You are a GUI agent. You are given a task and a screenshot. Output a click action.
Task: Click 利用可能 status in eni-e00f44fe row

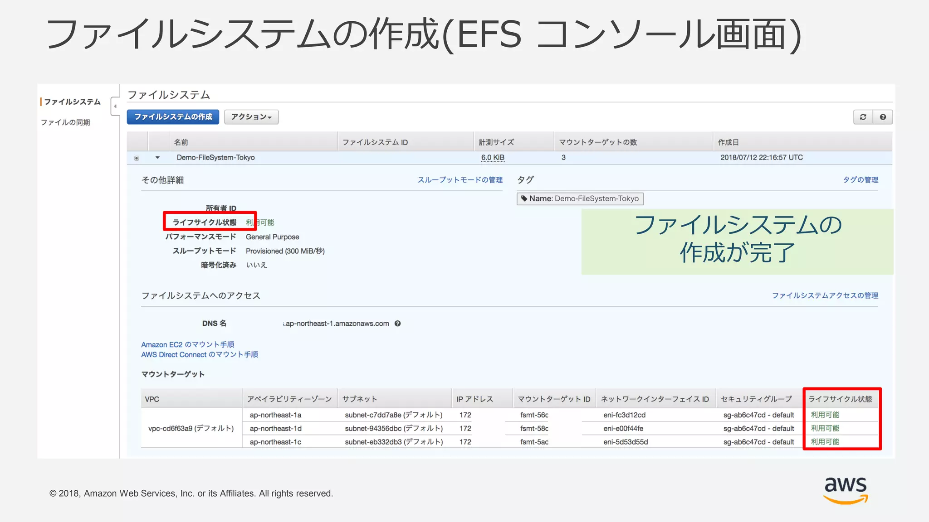click(x=825, y=428)
